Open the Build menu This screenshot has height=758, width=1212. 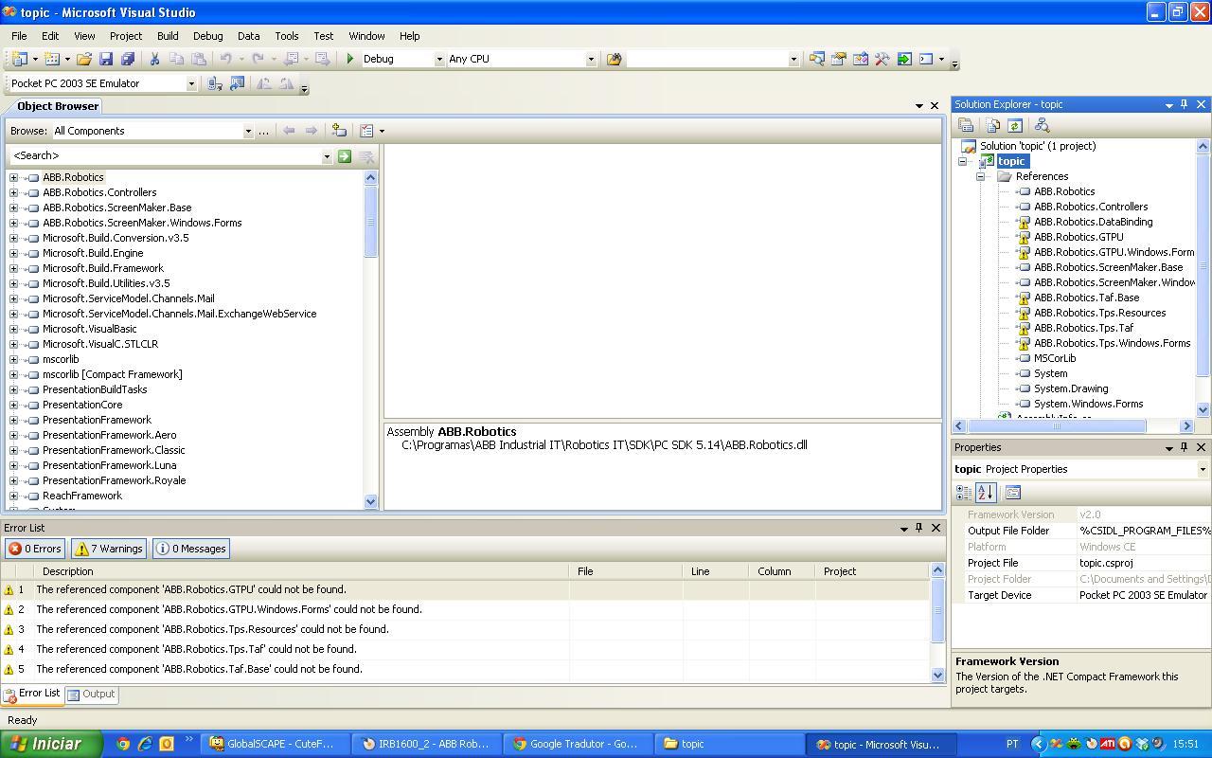pyautogui.click(x=168, y=36)
